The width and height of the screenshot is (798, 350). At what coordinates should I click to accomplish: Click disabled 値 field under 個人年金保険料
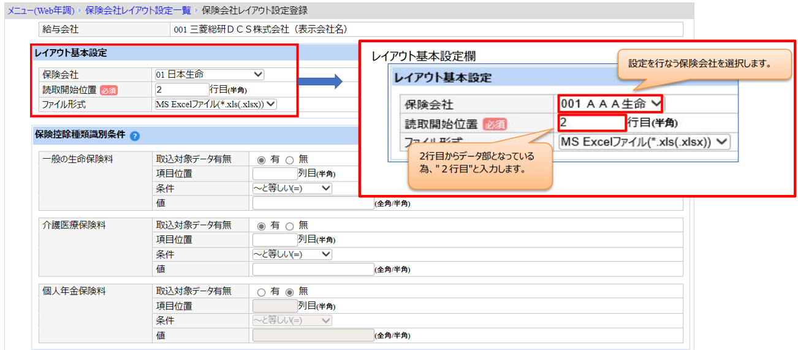pyautogui.click(x=313, y=335)
